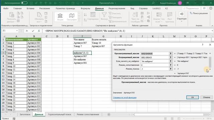This screenshot has width=214, height=120.
Task: Click the Режим_сопоставления input field
Action: pos(155,65)
